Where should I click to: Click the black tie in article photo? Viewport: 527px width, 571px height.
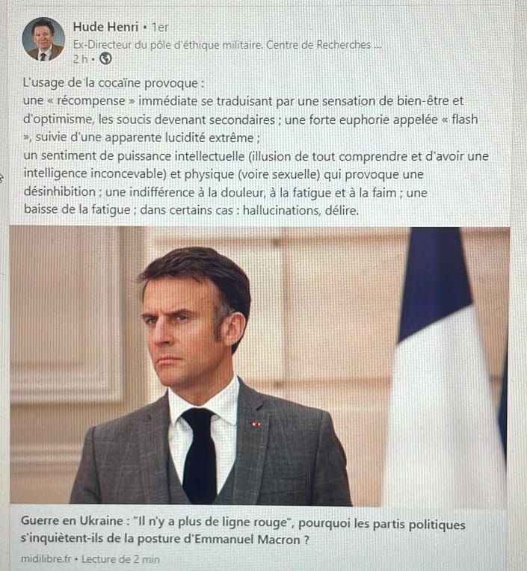(x=200, y=454)
